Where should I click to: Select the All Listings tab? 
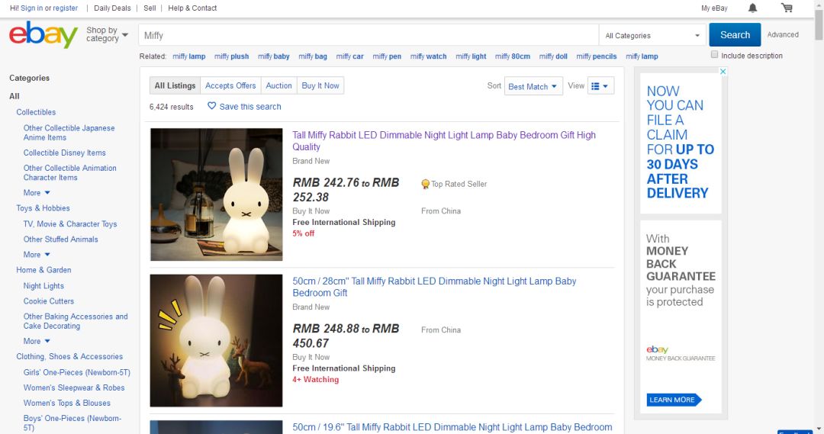175,85
